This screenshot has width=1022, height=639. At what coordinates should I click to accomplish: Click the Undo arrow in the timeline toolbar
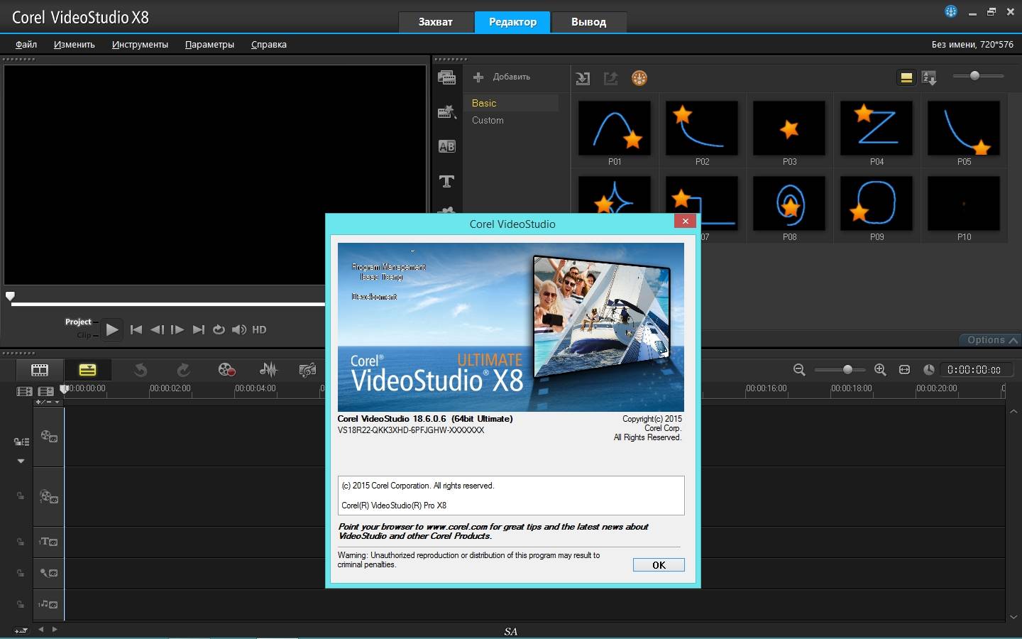141,369
